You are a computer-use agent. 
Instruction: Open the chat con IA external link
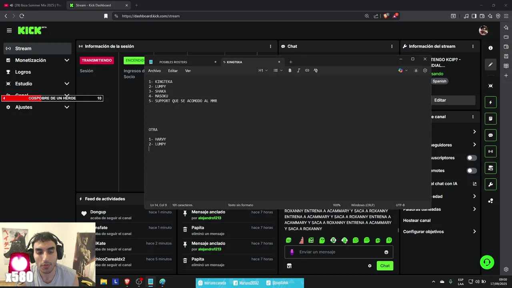(475, 184)
